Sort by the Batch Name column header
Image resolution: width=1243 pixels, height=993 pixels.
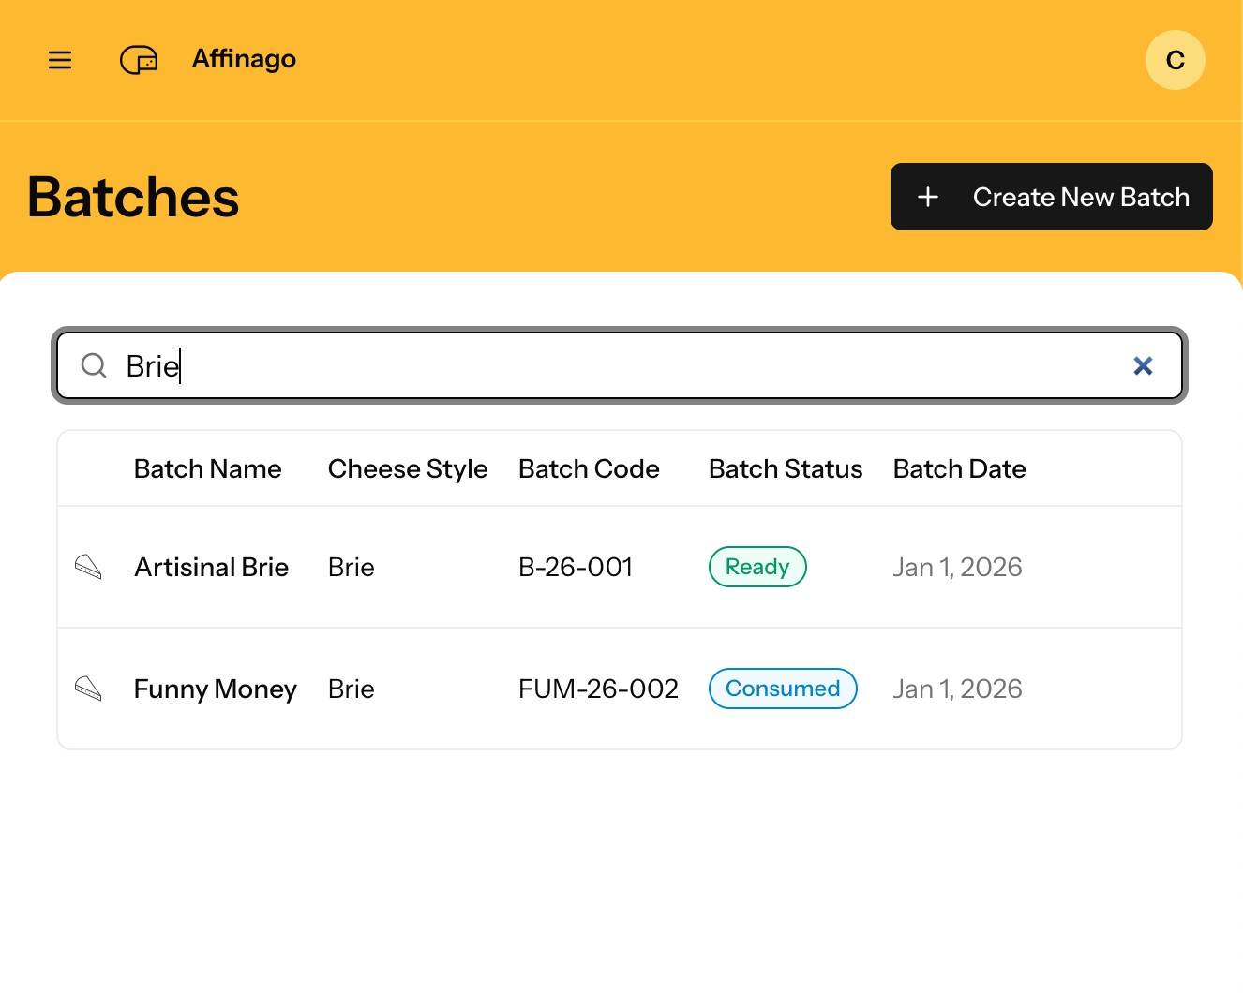pyautogui.click(x=207, y=468)
